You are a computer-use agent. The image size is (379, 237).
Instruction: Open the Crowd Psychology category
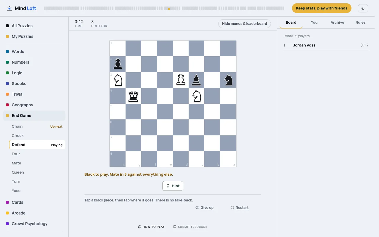pos(34,224)
